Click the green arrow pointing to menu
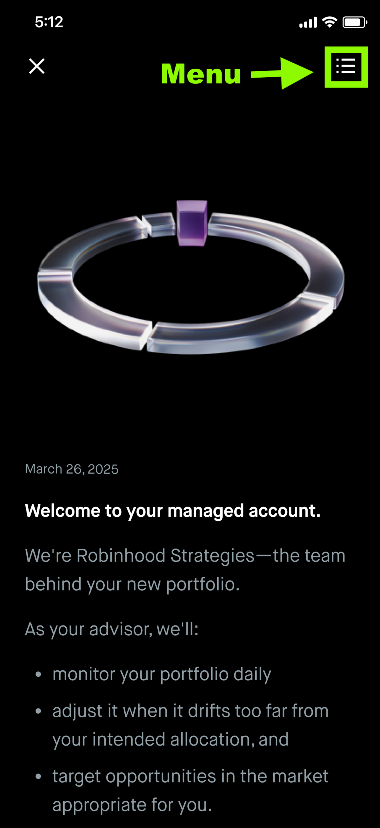The image size is (380, 828). (x=282, y=73)
